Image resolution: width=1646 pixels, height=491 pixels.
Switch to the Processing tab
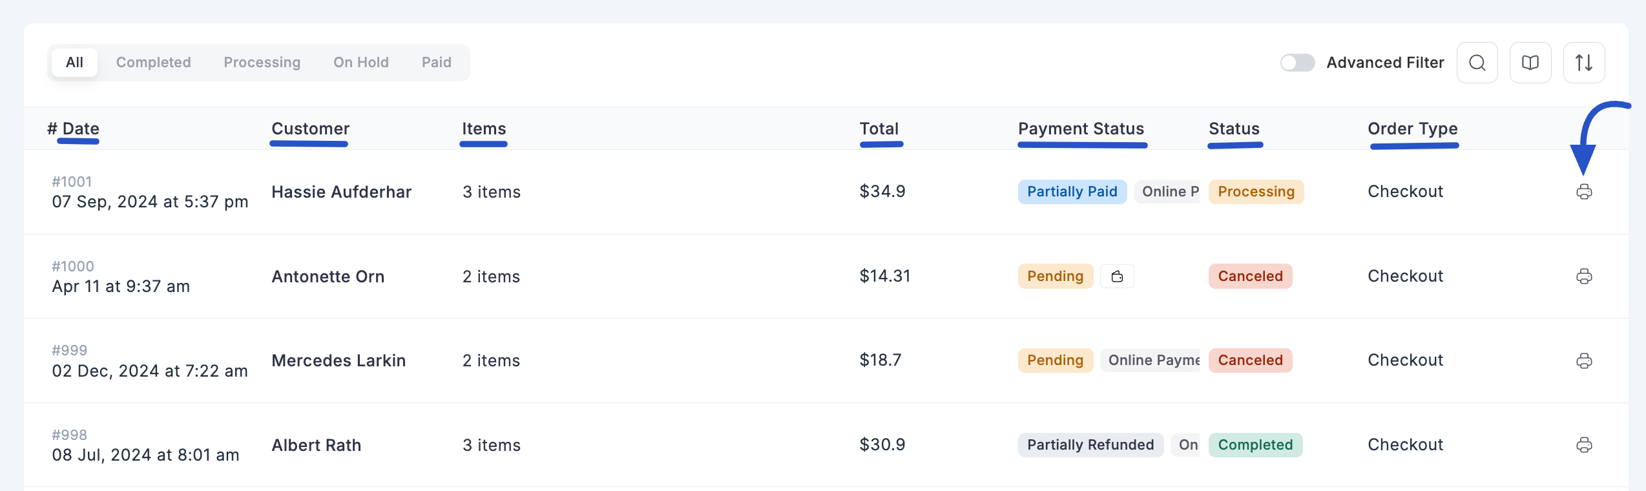pyautogui.click(x=262, y=62)
